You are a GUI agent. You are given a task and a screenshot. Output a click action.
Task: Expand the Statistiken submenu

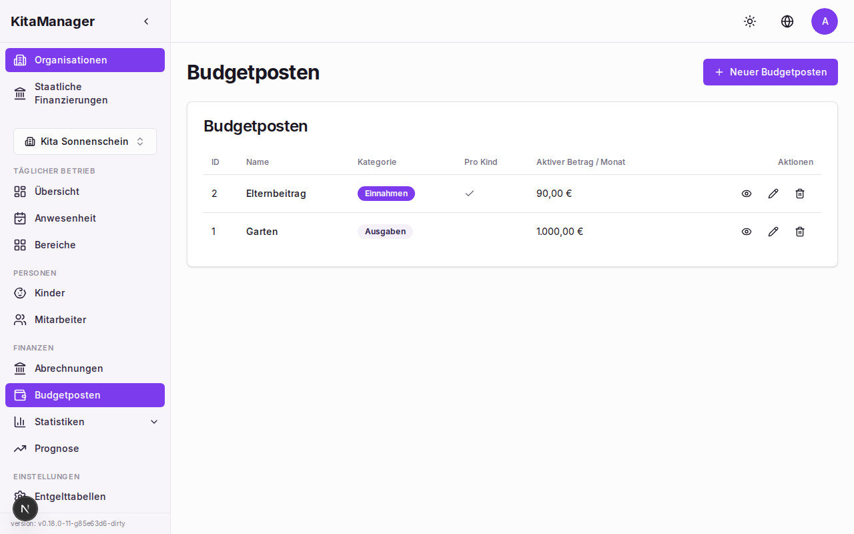pos(154,422)
